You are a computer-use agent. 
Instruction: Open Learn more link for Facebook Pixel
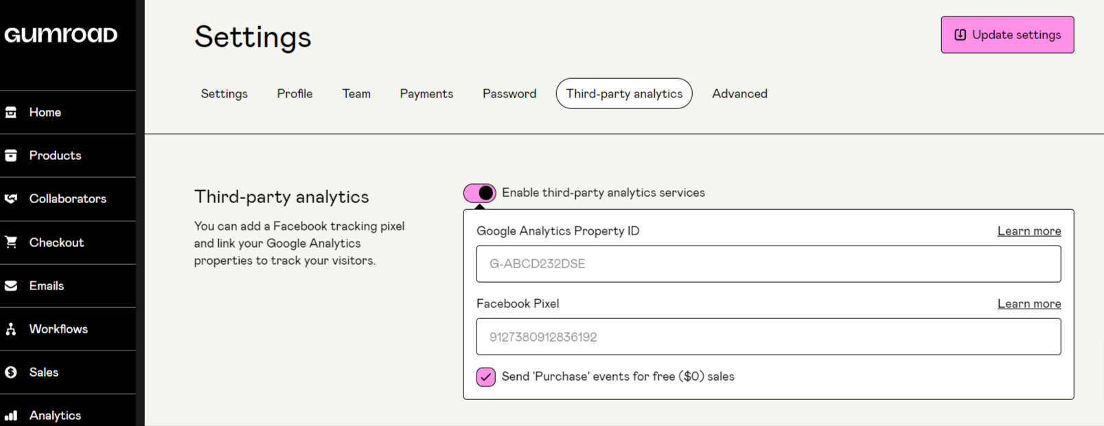point(1028,304)
